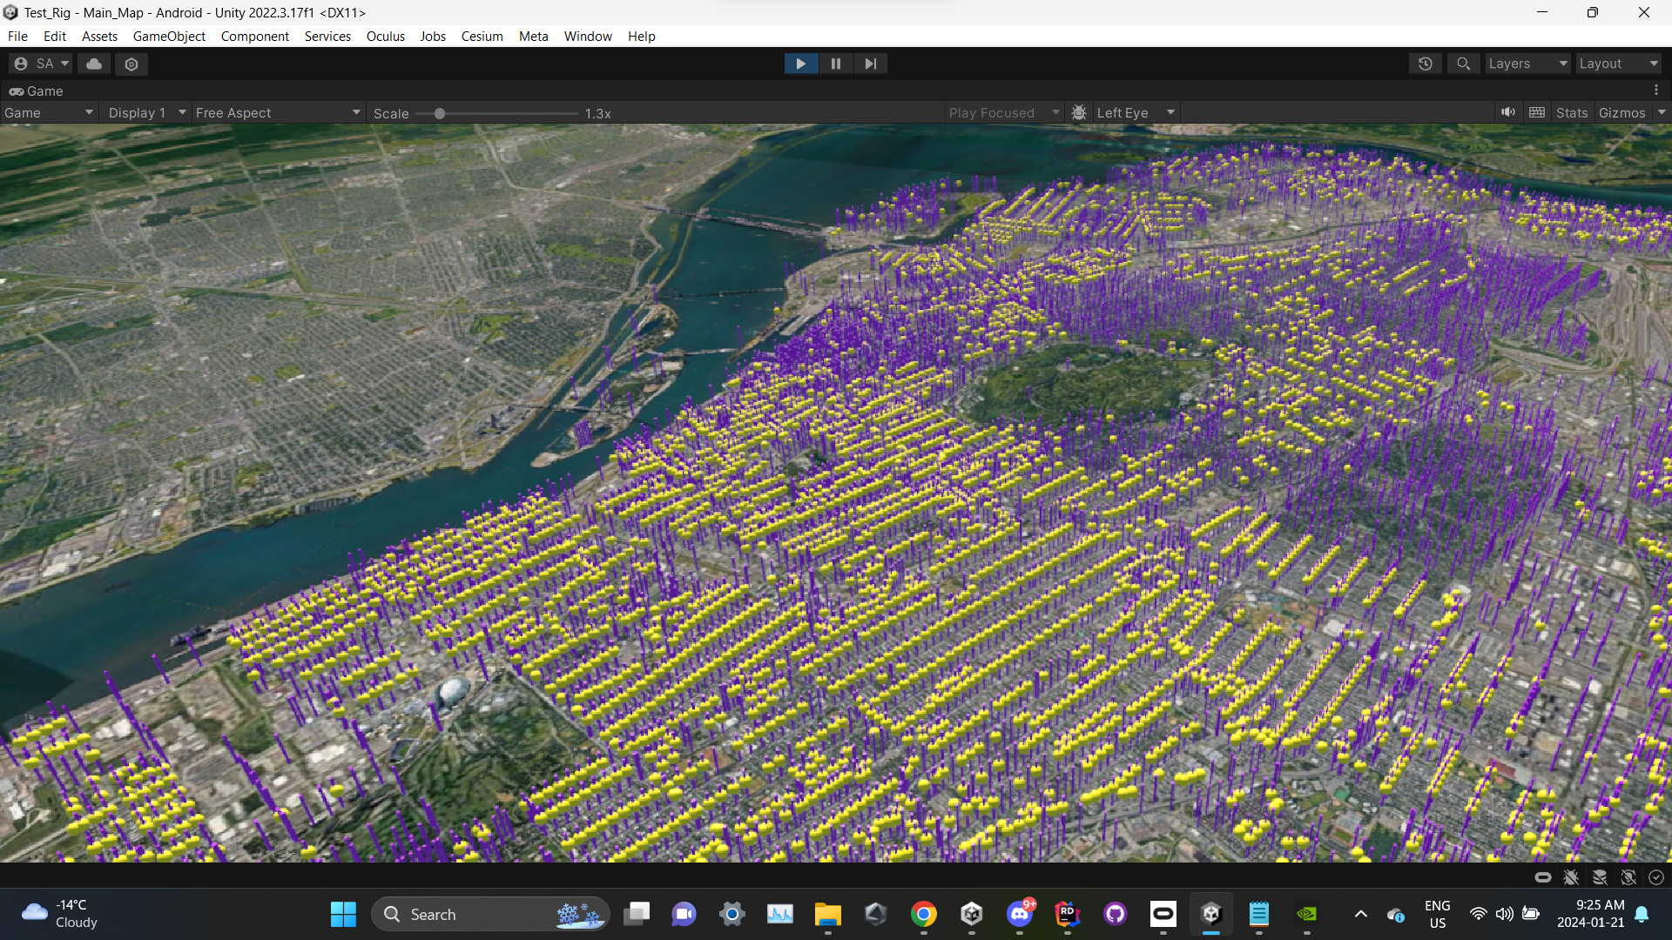
Task: Open the GameObject menu
Action: (x=169, y=37)
